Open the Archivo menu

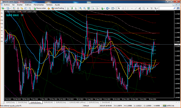[x=7, y=5]
